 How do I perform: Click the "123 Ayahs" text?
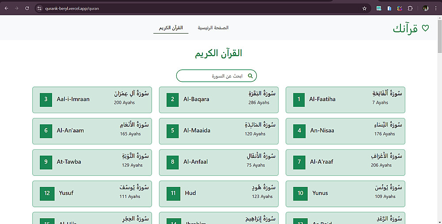[262, 197]
